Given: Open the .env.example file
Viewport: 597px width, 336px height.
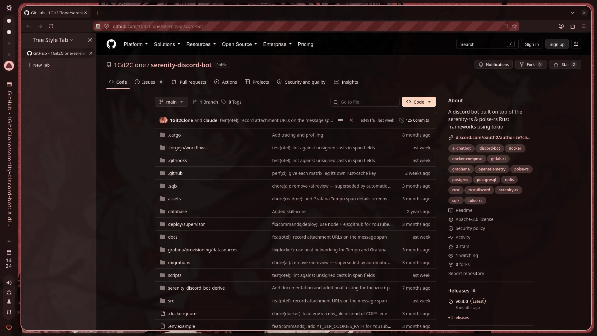Looking at the screenshot, I should click(x=181, y=326).
